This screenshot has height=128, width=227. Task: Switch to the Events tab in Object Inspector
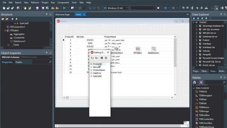pyautogui.click(x=19, y=62)
